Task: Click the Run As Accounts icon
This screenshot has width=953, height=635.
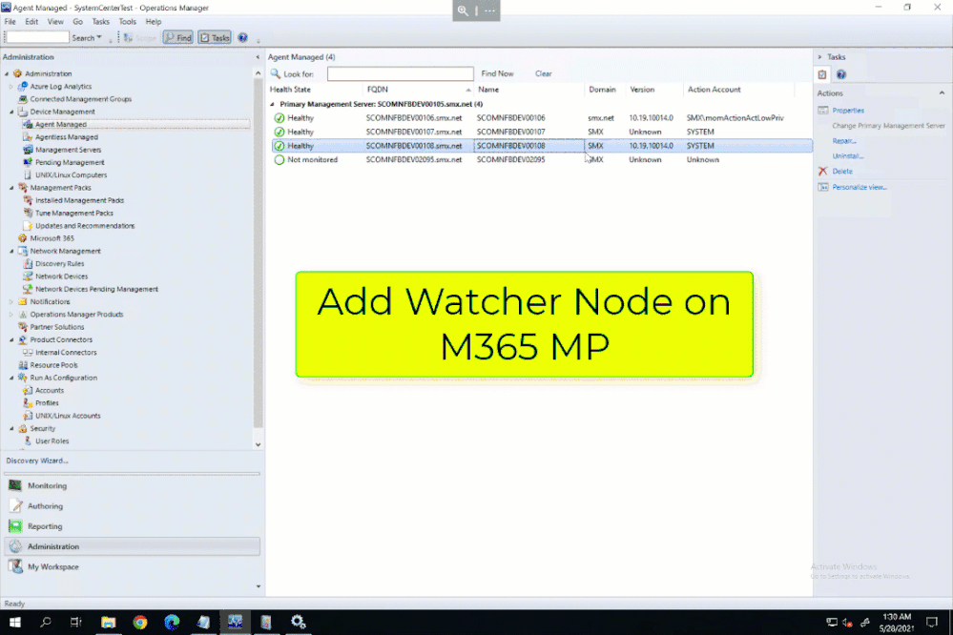Action: coord(28,391)
